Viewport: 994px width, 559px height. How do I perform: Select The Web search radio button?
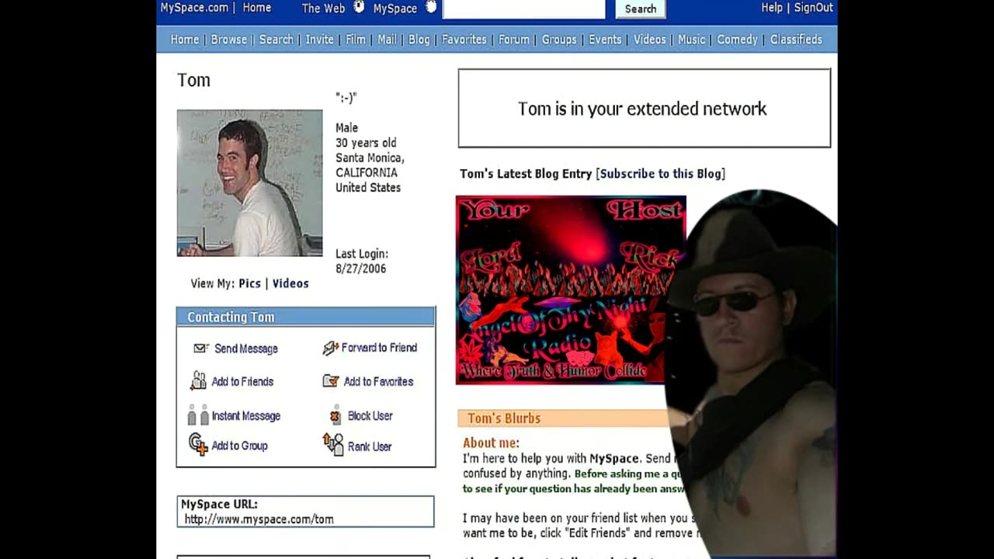coord(358,7)
